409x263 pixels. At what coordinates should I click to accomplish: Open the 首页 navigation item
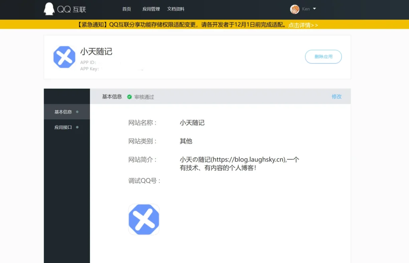(x=127, y=9)
